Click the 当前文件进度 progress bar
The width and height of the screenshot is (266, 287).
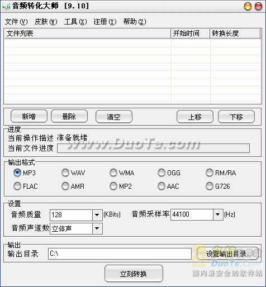pyautogui.click(x=153, y=148)
